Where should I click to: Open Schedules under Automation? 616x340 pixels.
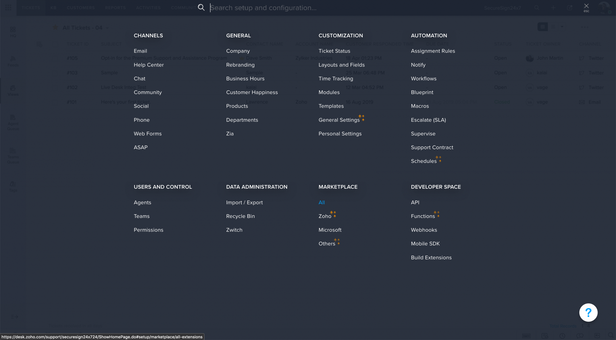tap(423, 161)
